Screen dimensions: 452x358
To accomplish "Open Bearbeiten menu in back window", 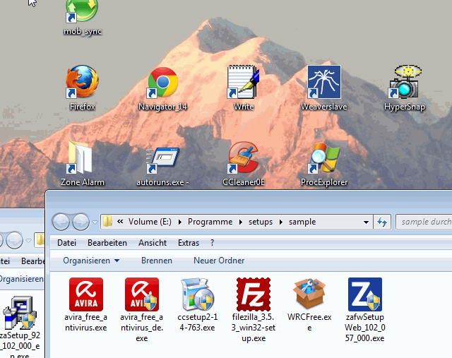I will coord(33,261).
